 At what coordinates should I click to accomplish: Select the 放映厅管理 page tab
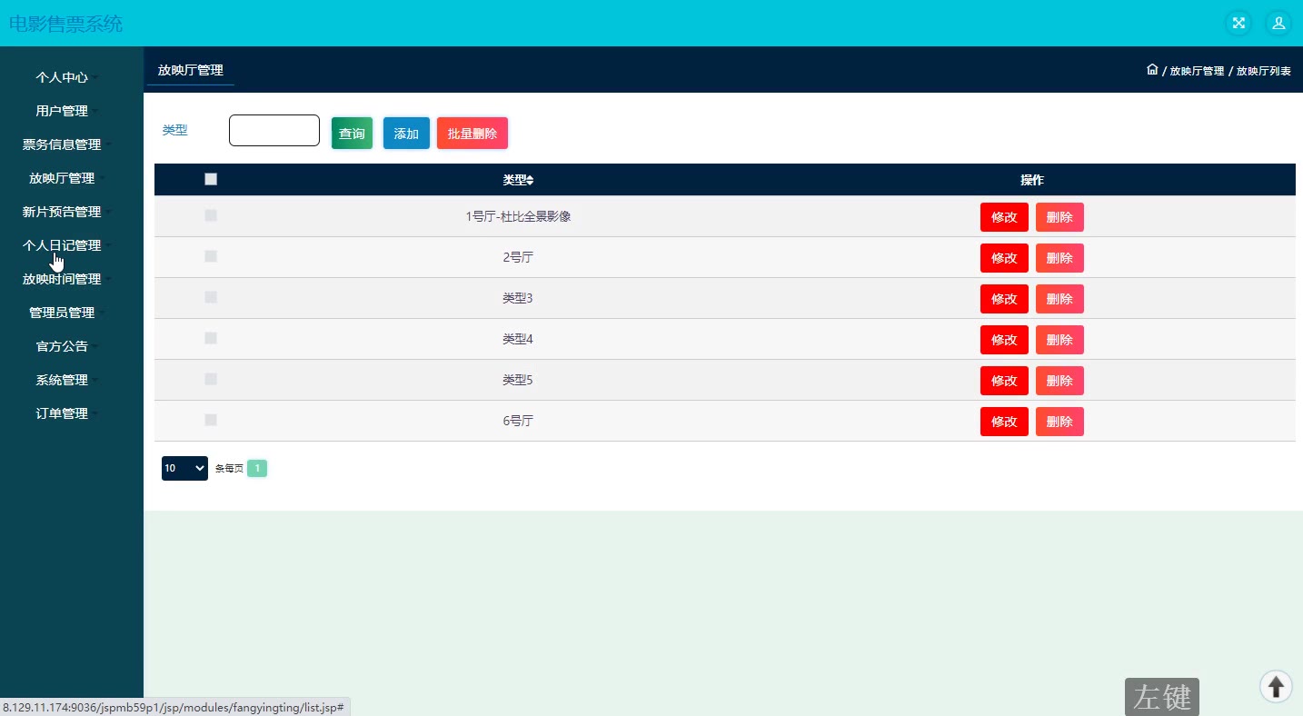(191, 70)
